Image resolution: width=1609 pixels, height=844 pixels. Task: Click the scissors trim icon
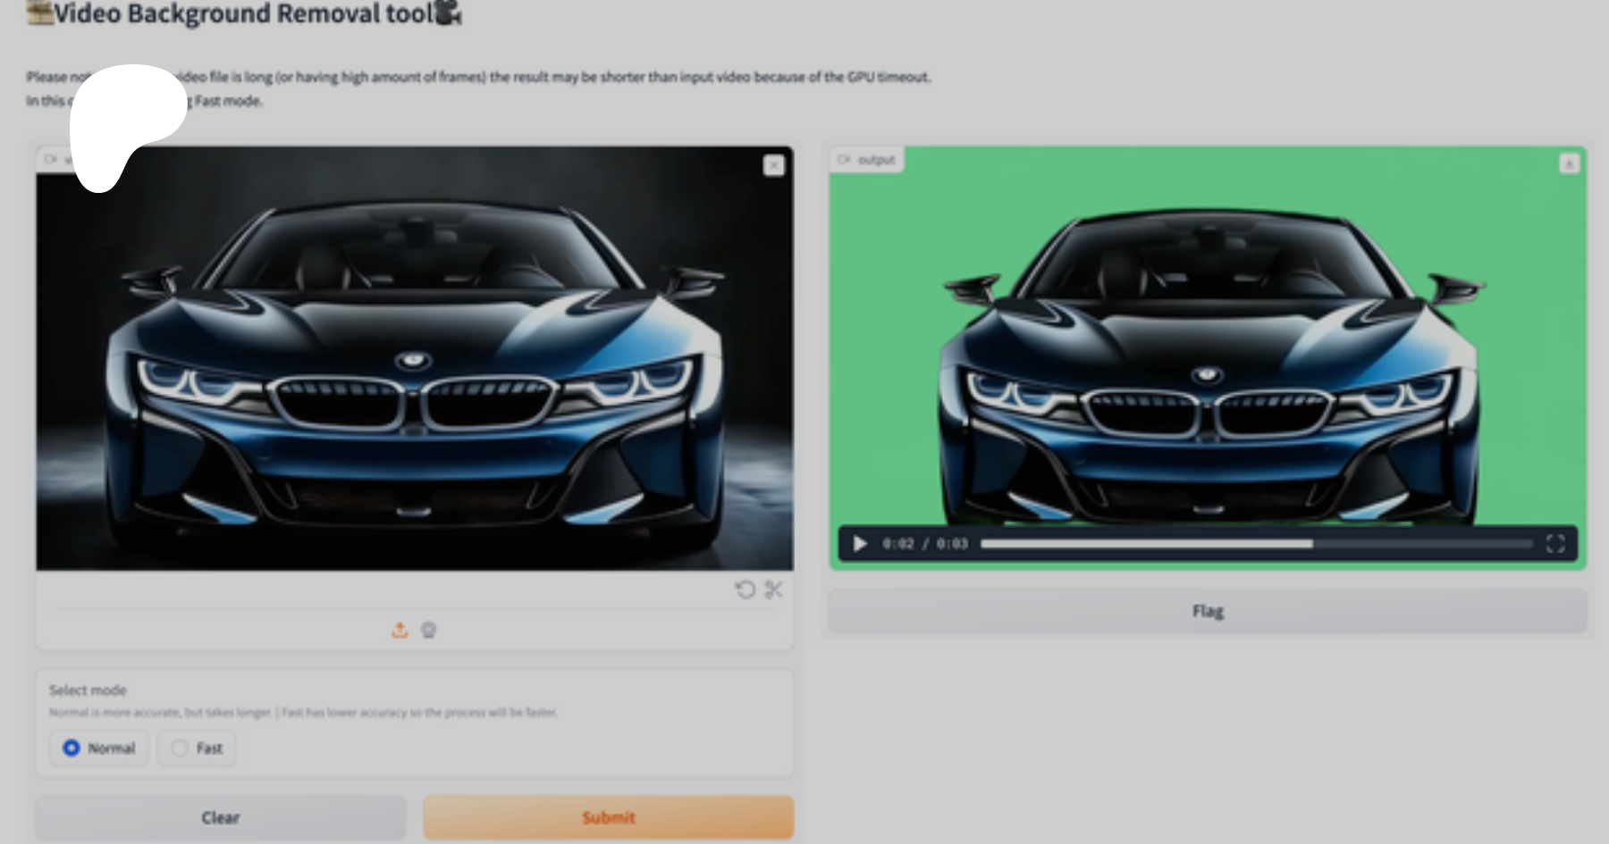coord(774,589)
